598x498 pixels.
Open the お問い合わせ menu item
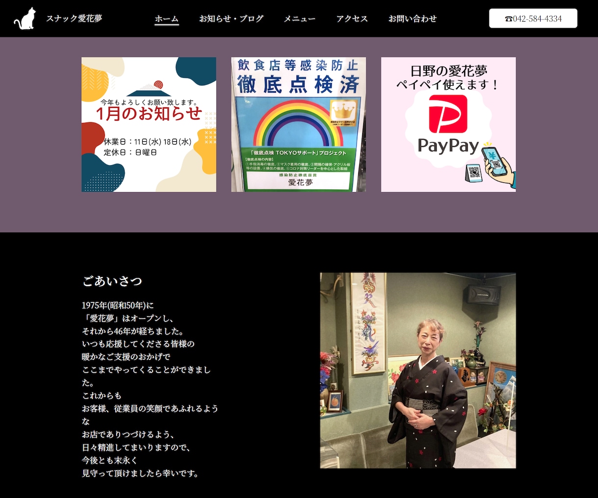pos(412,19)
